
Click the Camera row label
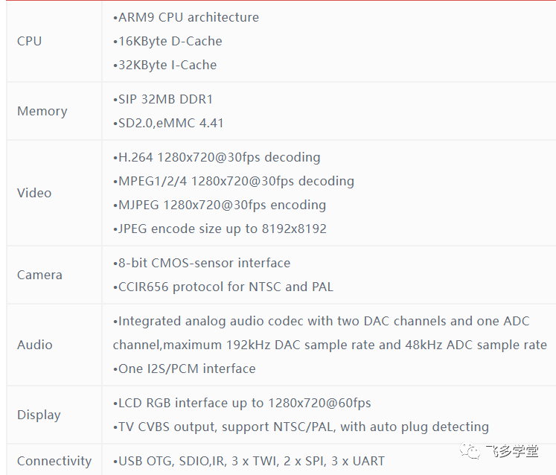(x=40, y=275)
